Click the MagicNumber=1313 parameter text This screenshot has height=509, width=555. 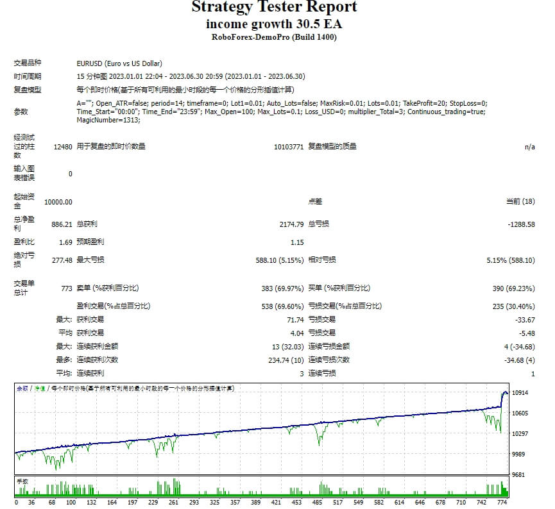click(108, 121)
